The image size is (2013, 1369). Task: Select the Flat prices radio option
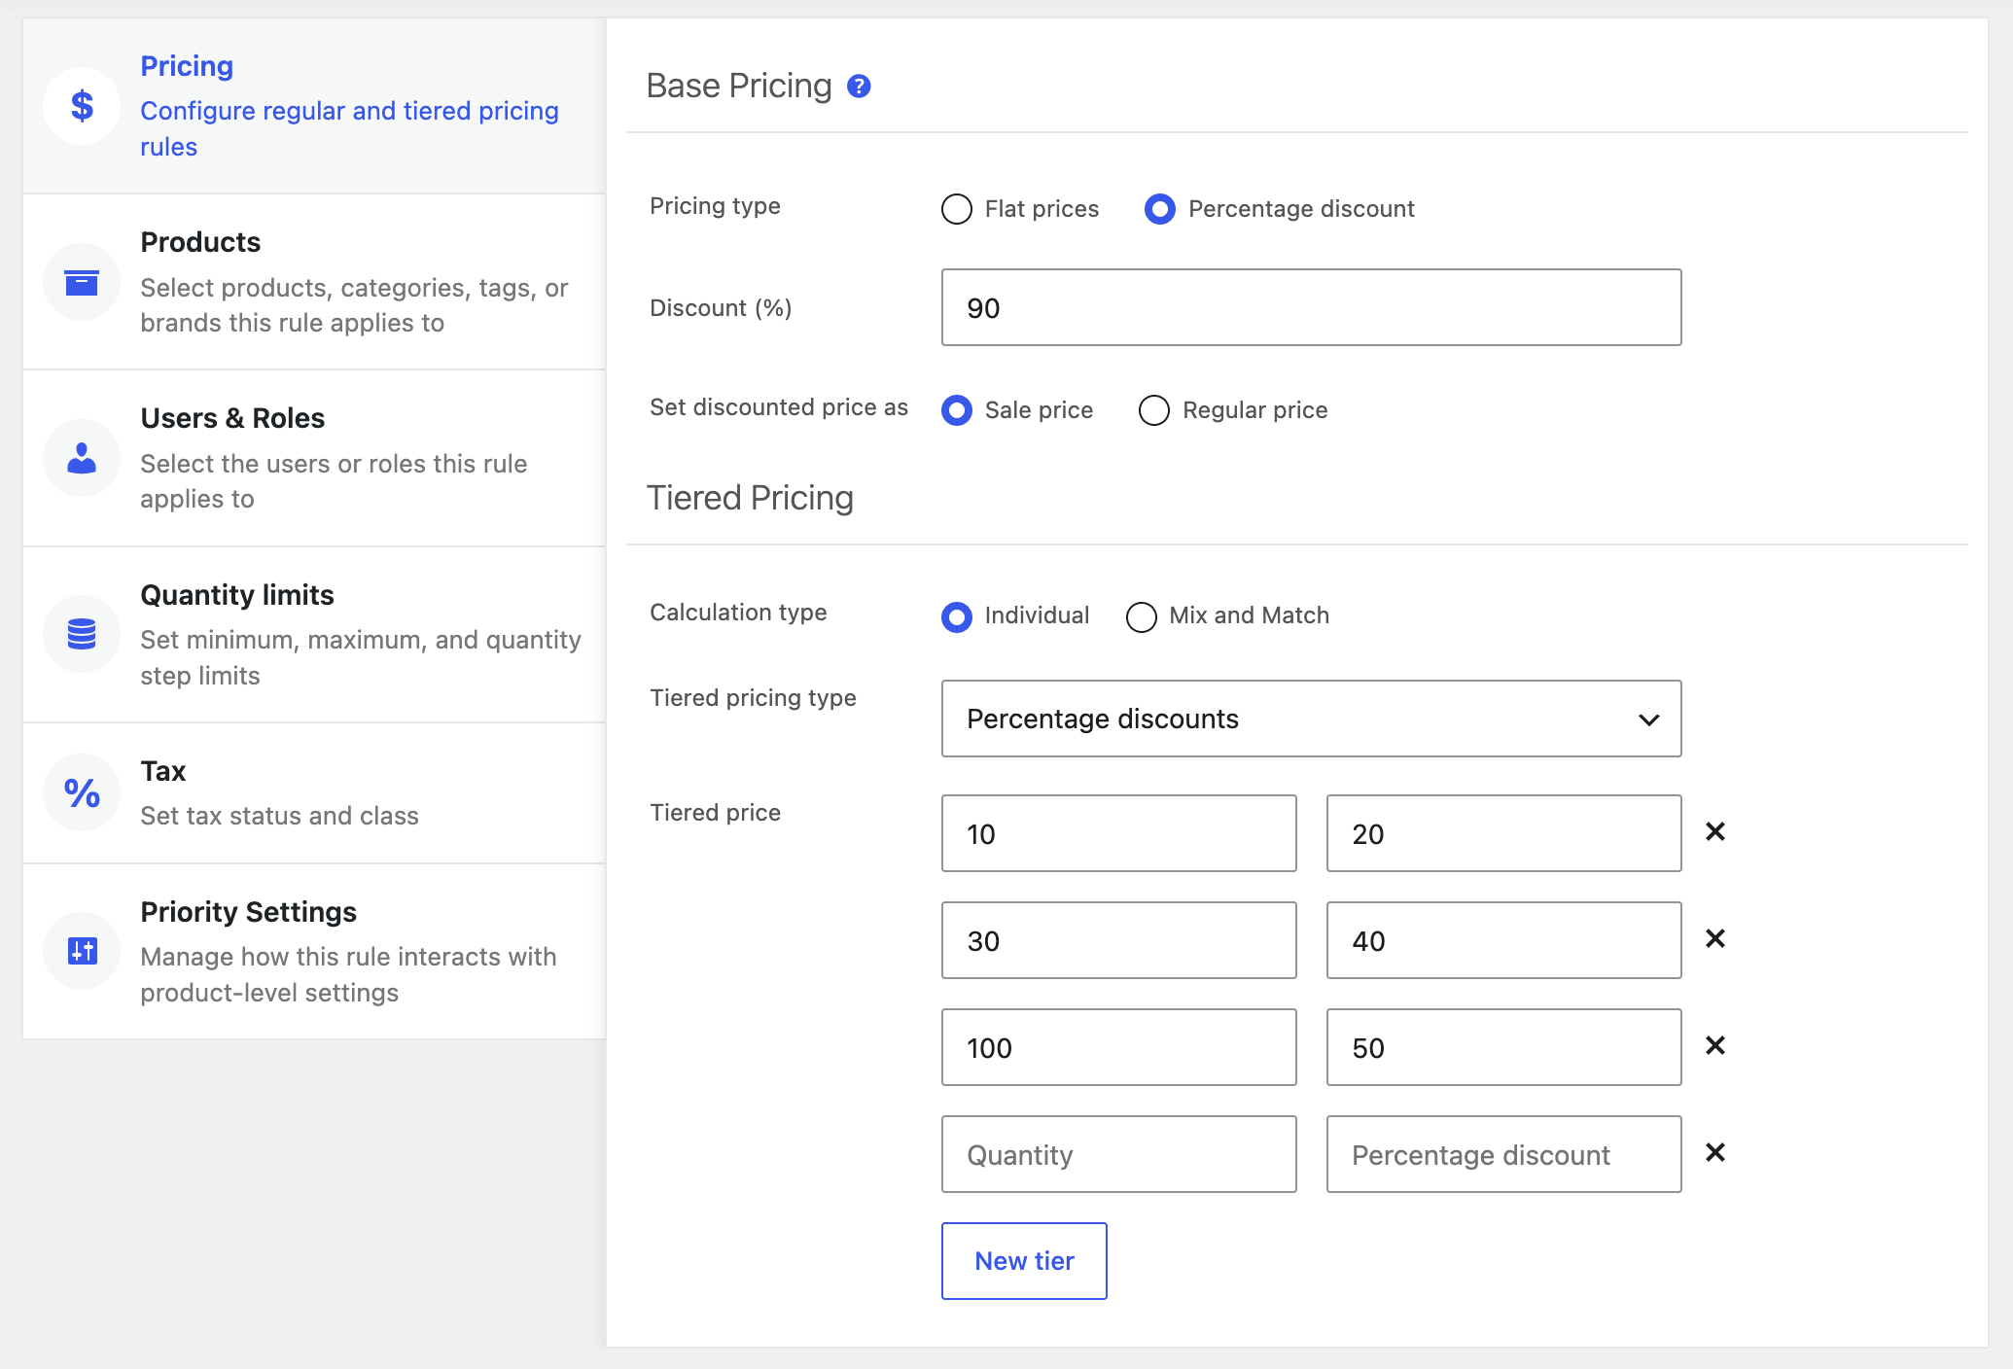tap(957, 209)
